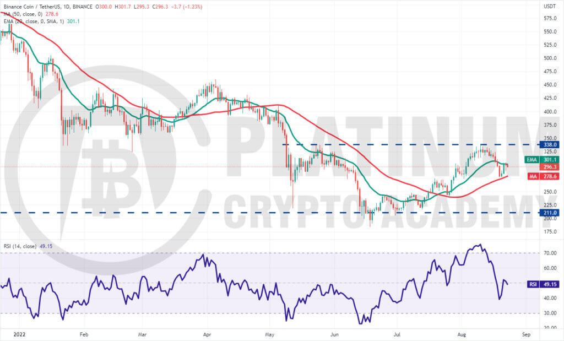The image size is (564, 341).
Task: Click the Apr label on time axis
Action: (207, 334)
